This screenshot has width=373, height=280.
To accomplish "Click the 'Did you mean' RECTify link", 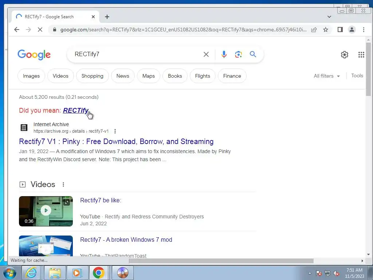I will 76,110.
